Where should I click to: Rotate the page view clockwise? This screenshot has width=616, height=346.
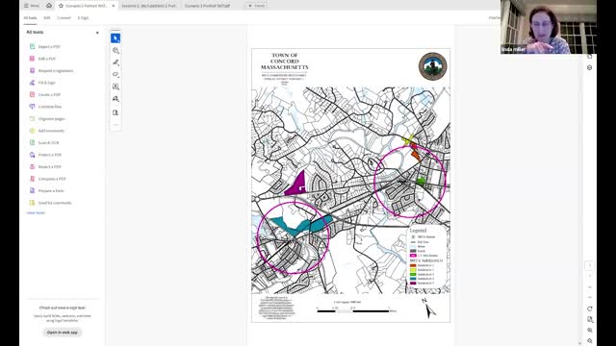click(x=590, y=309)
